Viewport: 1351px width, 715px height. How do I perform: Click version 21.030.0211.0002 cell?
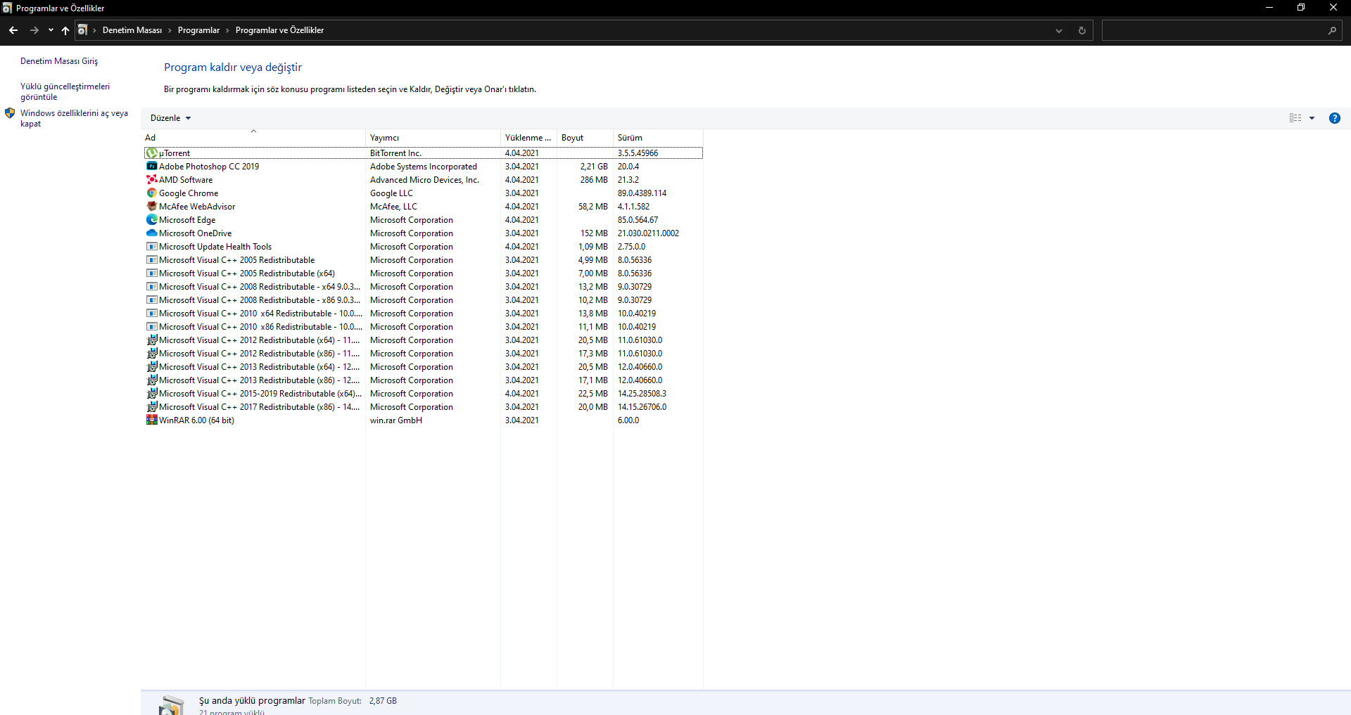648,233
